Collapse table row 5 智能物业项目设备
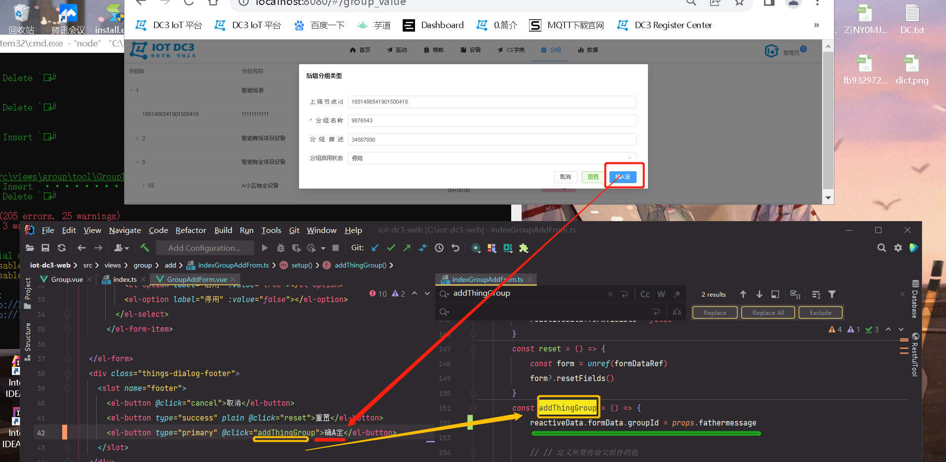The height and width of the screenshot is (462, 946). [137, 162]
